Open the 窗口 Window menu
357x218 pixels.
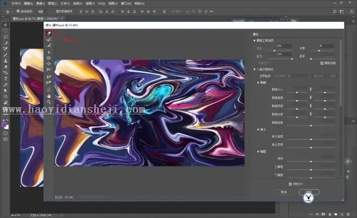pos(126,4)
